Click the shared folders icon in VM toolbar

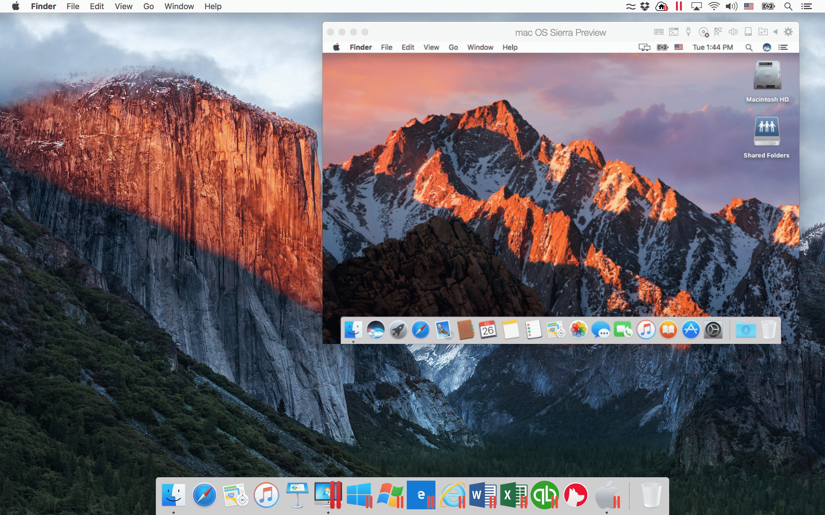763,32
